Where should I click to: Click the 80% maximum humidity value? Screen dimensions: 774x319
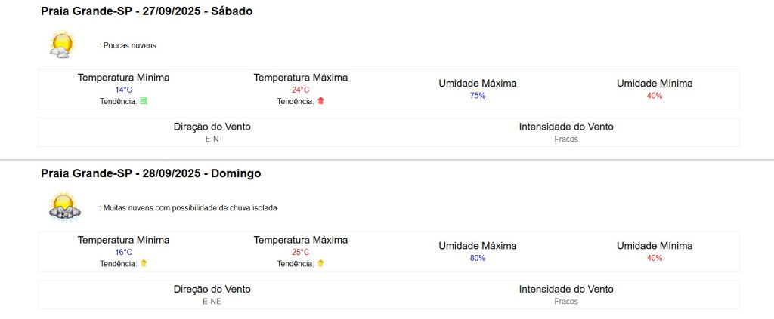tap(477, 258)
